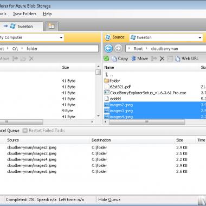Click Hide Queue in the status bar
Screen dimensions: 206x206
point(110,199)
